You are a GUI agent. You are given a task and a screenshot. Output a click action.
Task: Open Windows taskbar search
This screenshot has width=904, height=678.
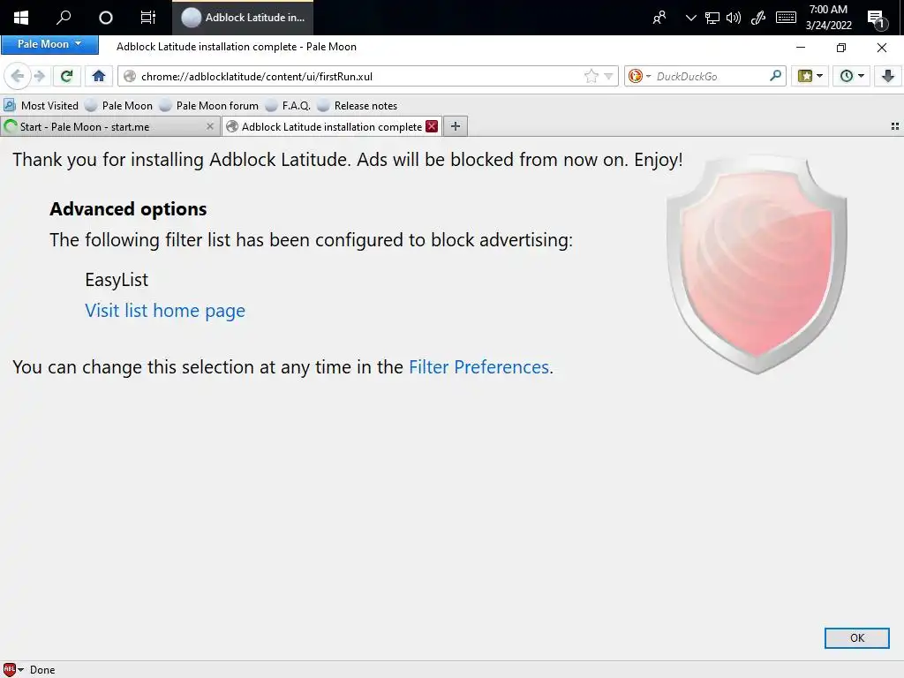[64, 18]
